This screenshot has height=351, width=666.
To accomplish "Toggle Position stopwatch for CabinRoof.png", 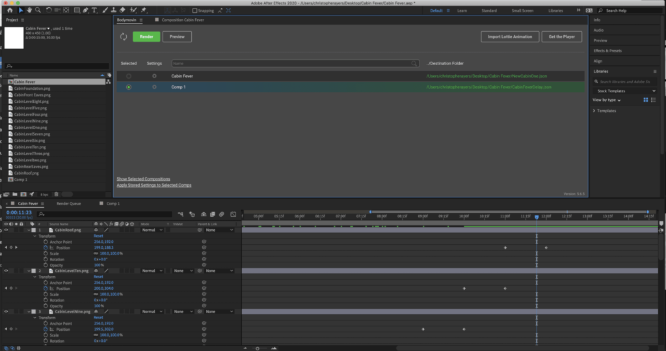I will (x=46, y=247).
